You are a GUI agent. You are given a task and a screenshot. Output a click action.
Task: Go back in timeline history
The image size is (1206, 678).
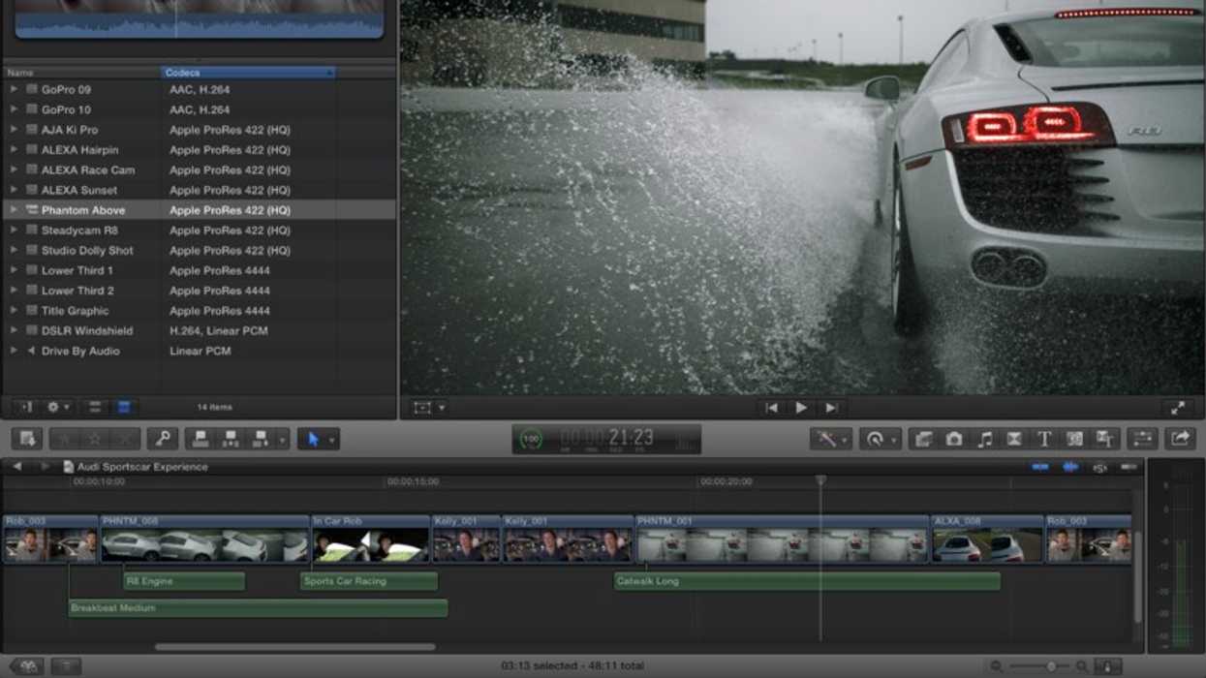(16, 467)
